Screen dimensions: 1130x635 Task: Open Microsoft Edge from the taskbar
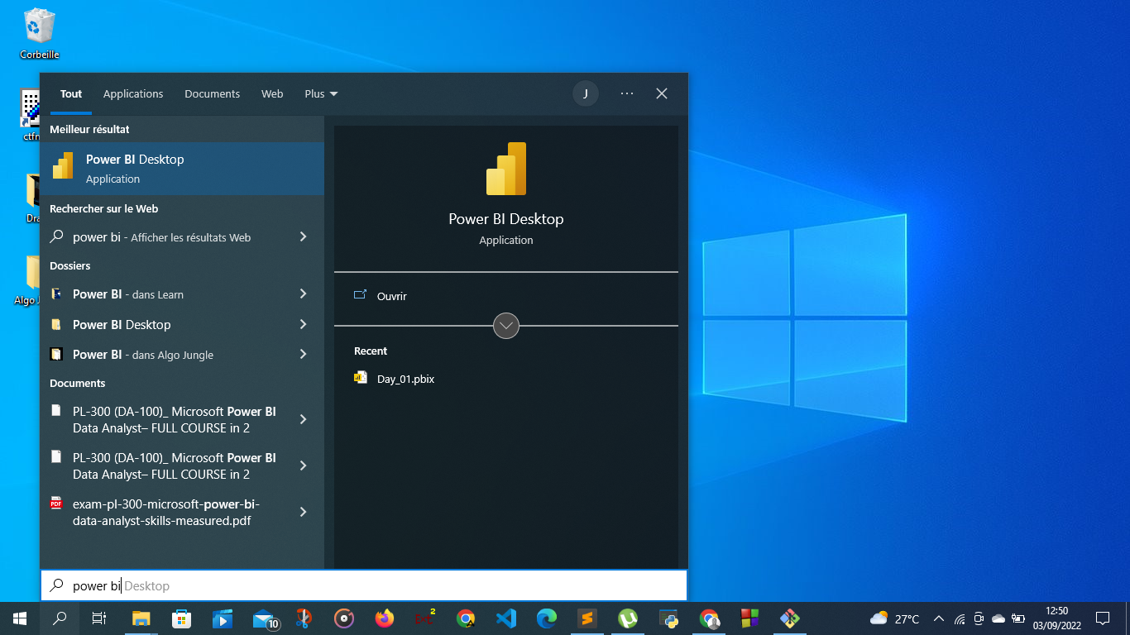[x=547, y=618]
